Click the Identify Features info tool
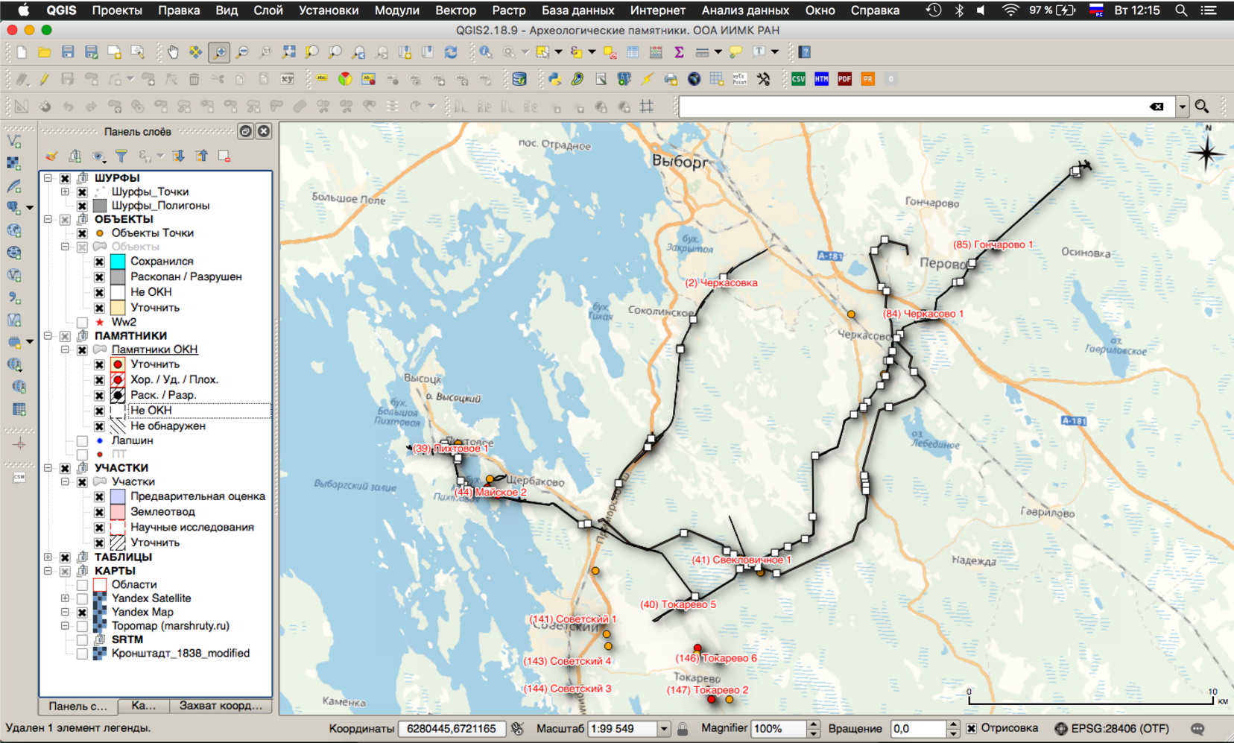Screen dimensions: 1234x743 [486, 52]
